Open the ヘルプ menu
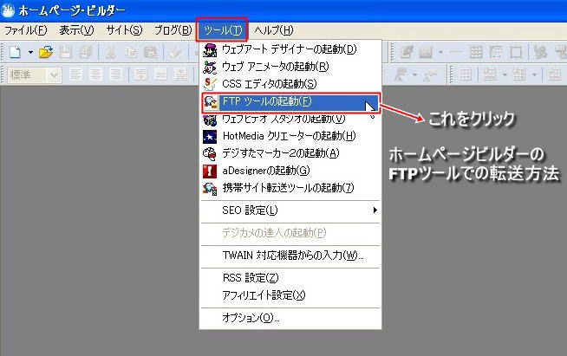567x356 pixels. pos(273,30)
